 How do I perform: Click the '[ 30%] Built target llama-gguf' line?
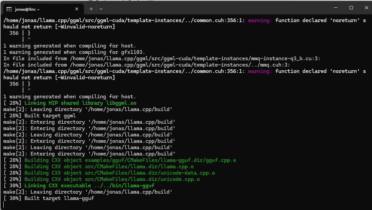(49, 198)
